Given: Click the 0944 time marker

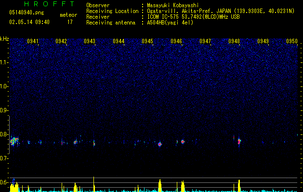Looking at the screenshot, I should point(119,41).
